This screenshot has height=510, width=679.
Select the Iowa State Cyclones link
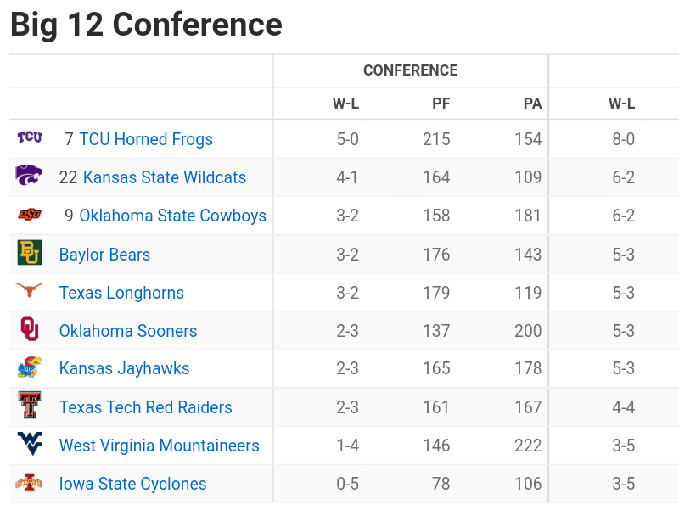pos(132,484)
